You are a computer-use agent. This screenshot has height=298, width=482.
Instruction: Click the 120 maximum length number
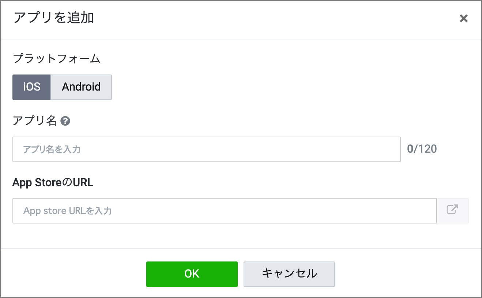pyautogui.click(x=428, y=149)
